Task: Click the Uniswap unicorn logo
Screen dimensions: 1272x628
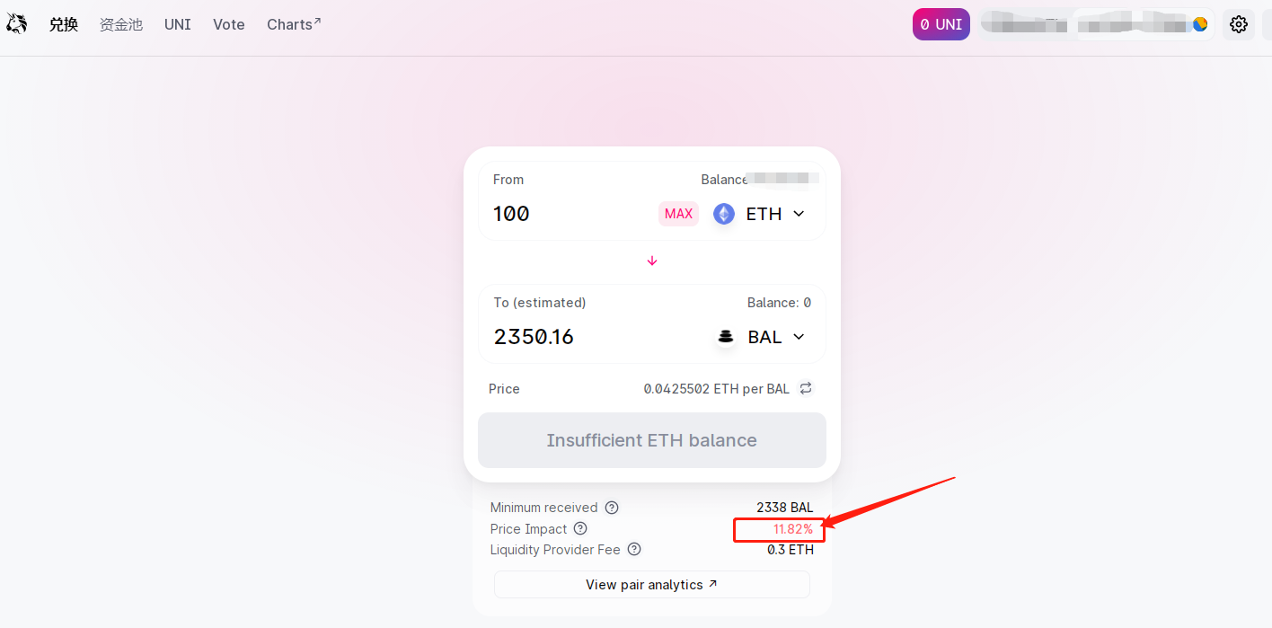Action: click(x=16, y=24)
